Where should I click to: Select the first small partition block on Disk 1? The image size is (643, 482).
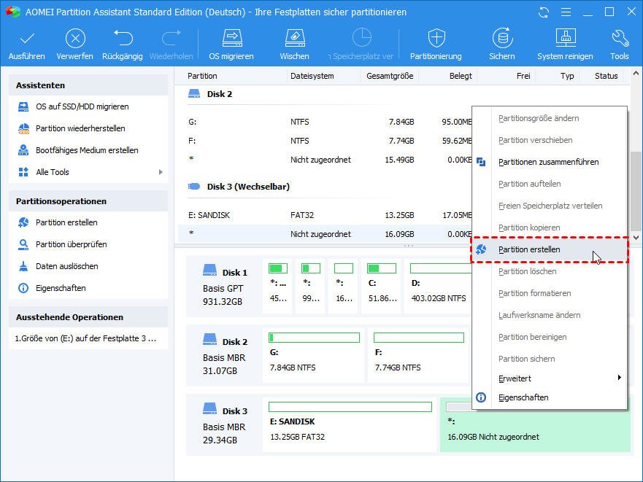pos(278,286)
